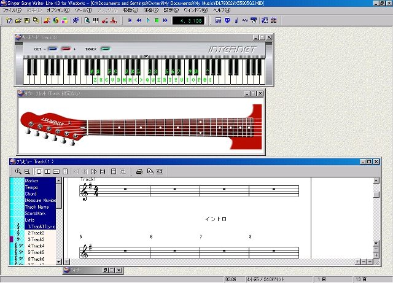
Task: Click the text size icon in preview toolbar
Action: tap(160, 171)
